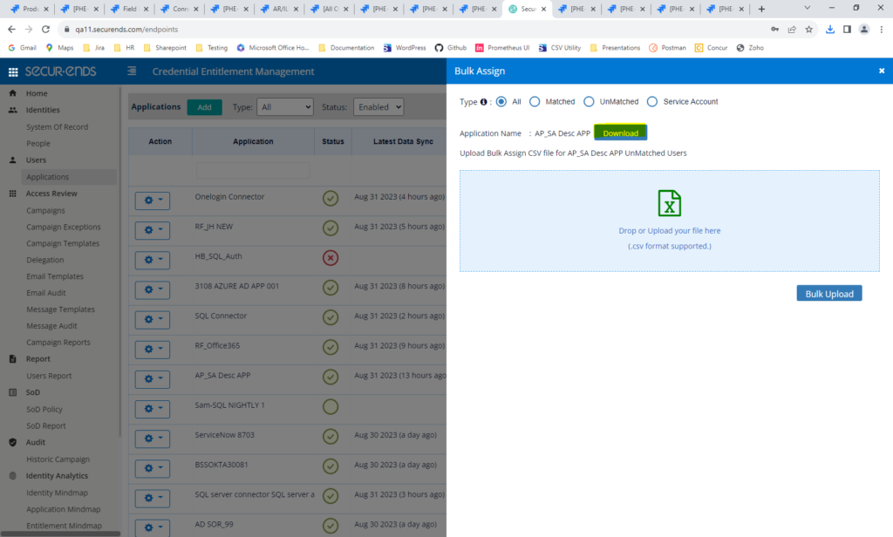Click the Add application button

coord(204,107)
